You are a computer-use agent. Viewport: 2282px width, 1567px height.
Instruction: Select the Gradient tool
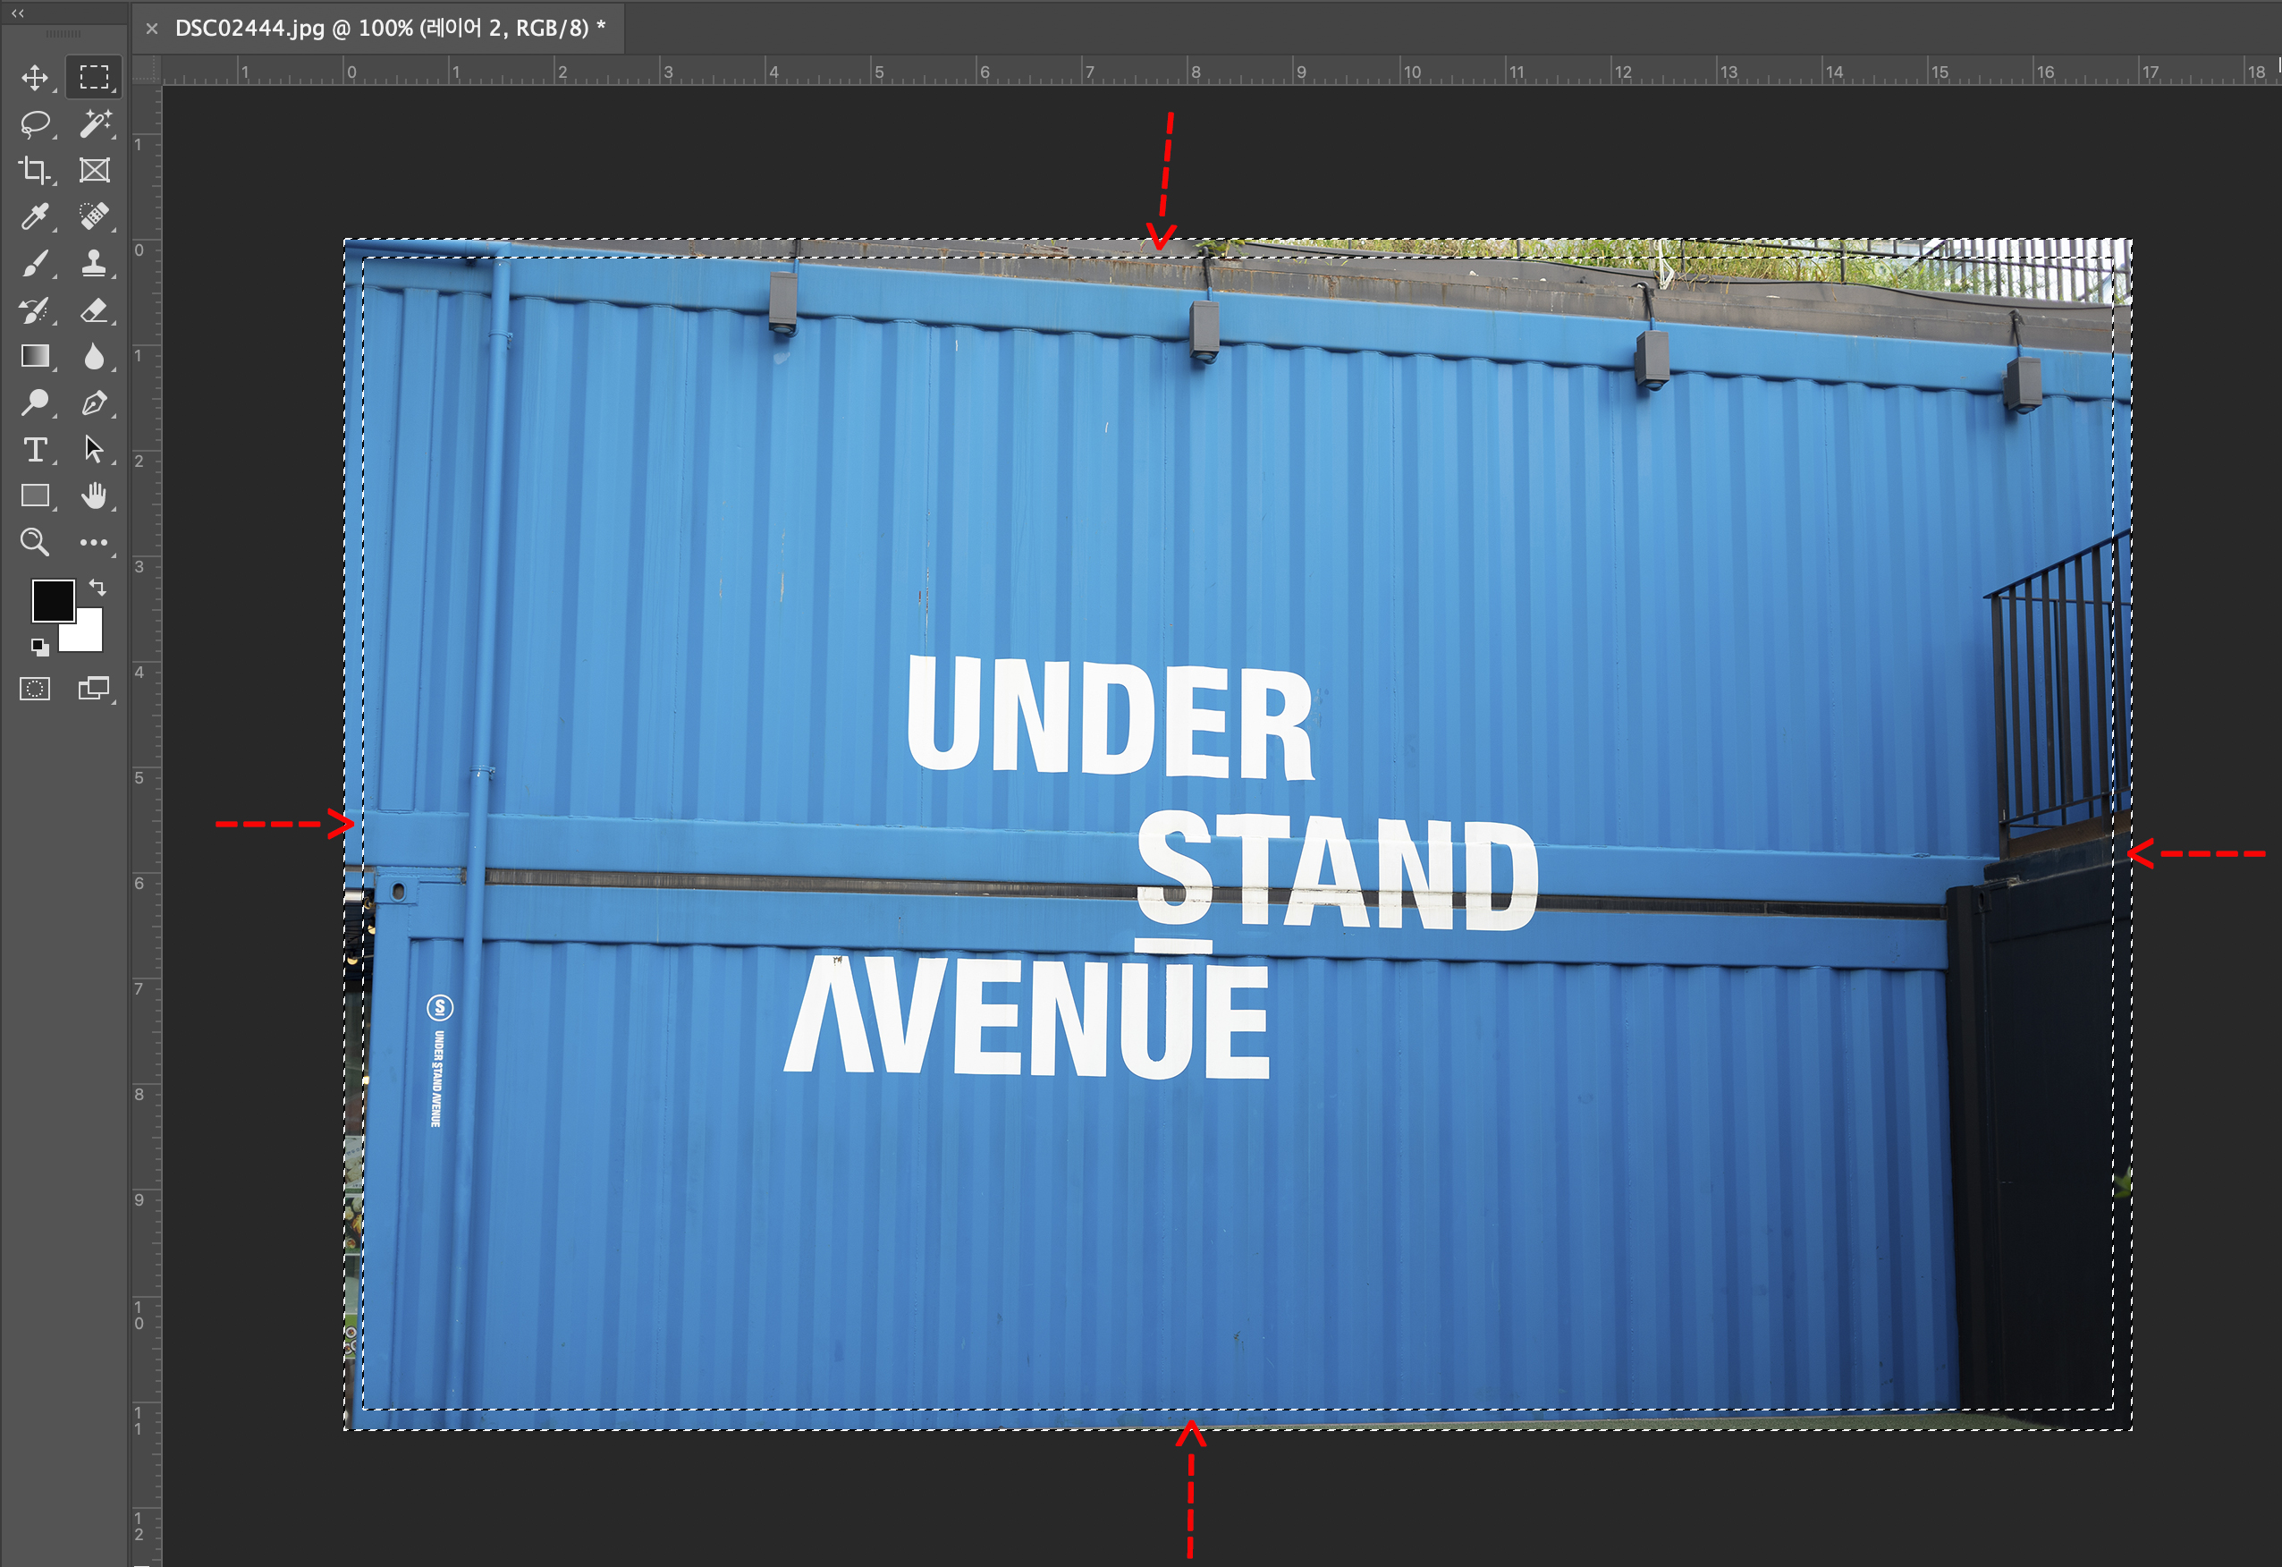pos(36,356)
